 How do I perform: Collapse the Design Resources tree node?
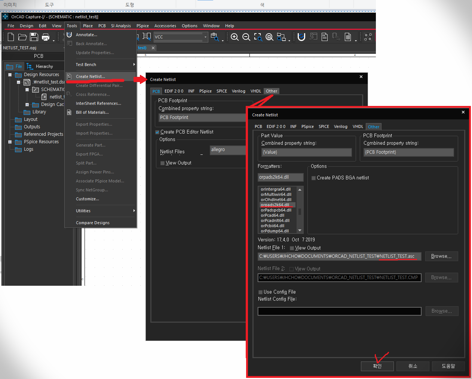[10, 75]
